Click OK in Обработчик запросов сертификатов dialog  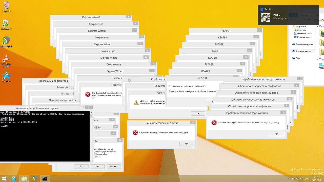pos(277,134)
